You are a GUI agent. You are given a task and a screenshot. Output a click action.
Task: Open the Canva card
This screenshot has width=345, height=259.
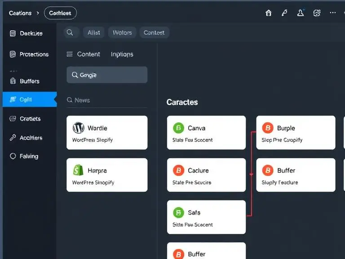pyautogui.click(x=206, y=133)
